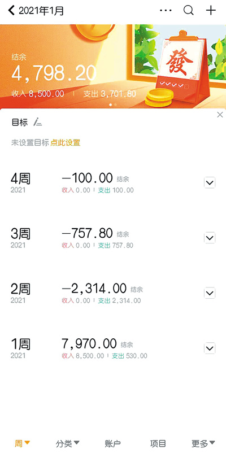Open search with the magnifier icon
The image size is (226, 458).
pos(189,11)
